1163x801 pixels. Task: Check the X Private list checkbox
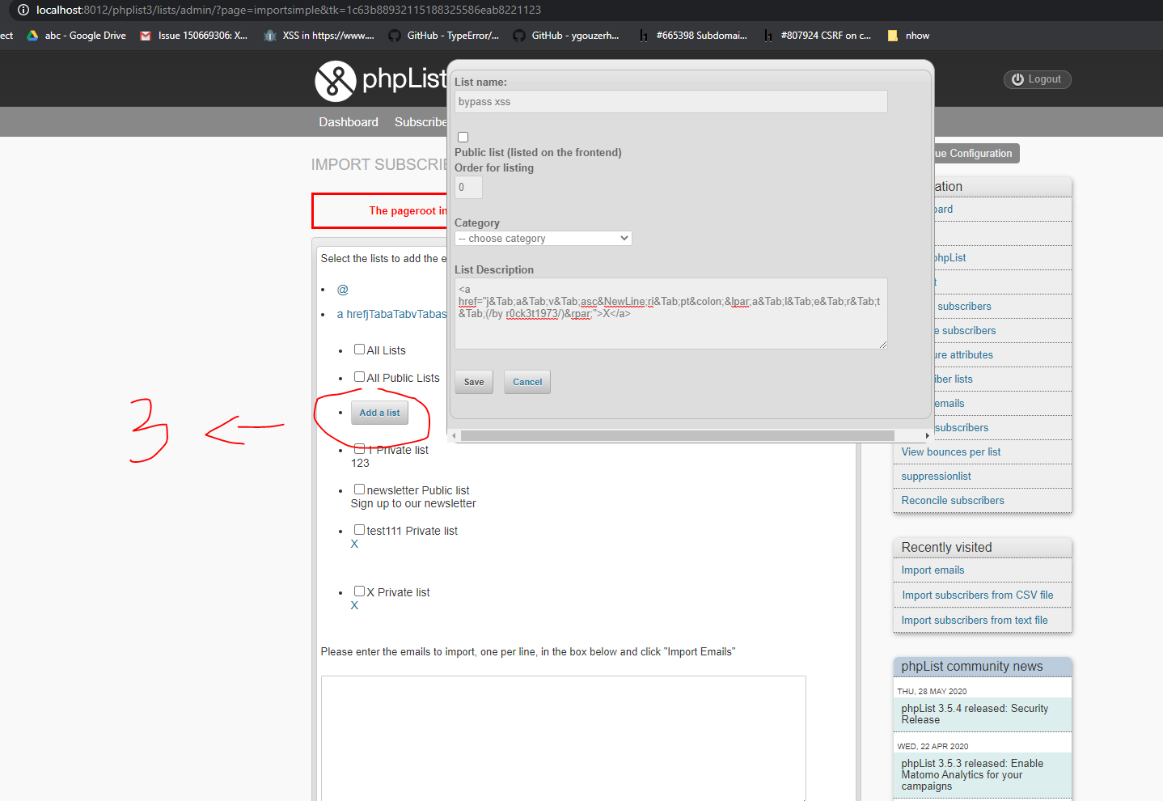[x=359, y=591]
